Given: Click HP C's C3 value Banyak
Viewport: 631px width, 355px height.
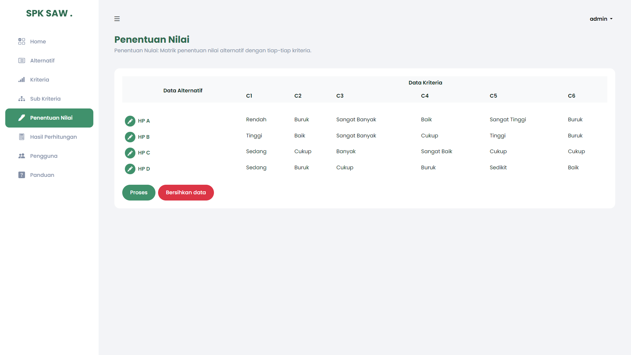Looking at the screenshot, I should click(x=346, y=152).
